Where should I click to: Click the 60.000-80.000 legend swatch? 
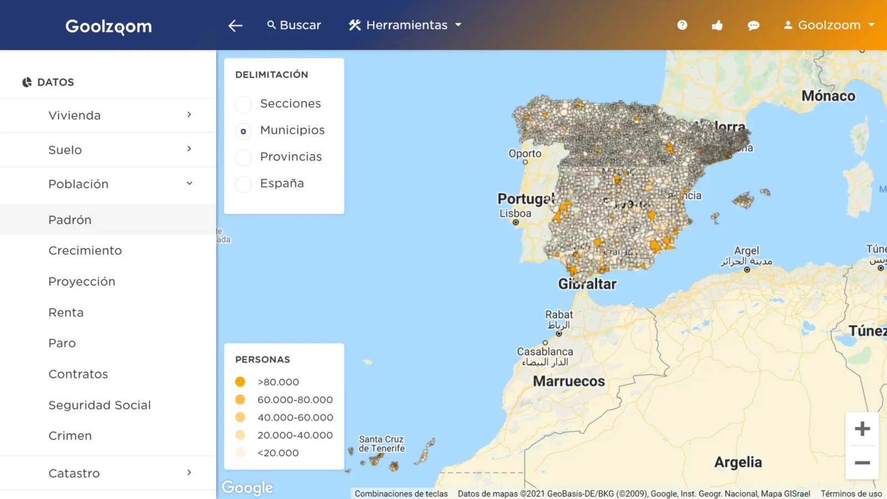[x=240, y=399]
